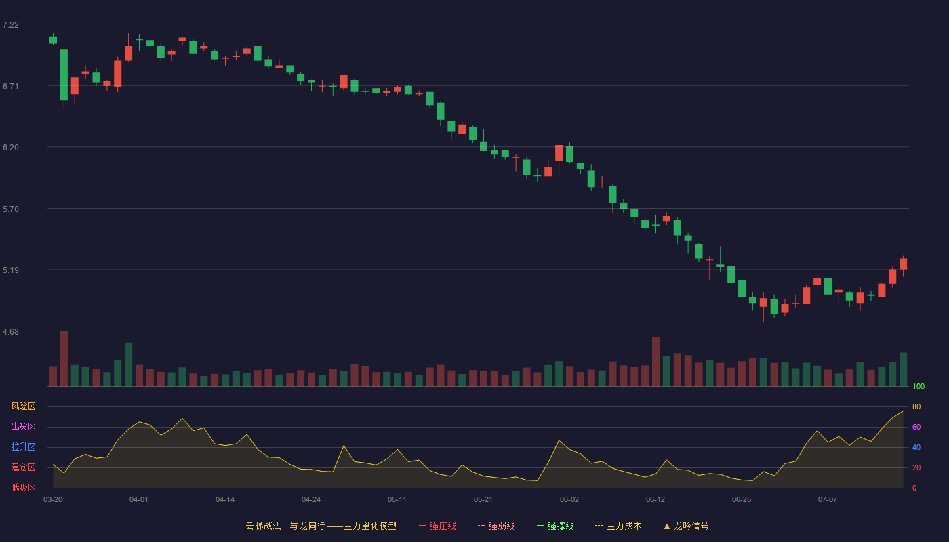Toggle the 强压线 legend item

(437, 526)
